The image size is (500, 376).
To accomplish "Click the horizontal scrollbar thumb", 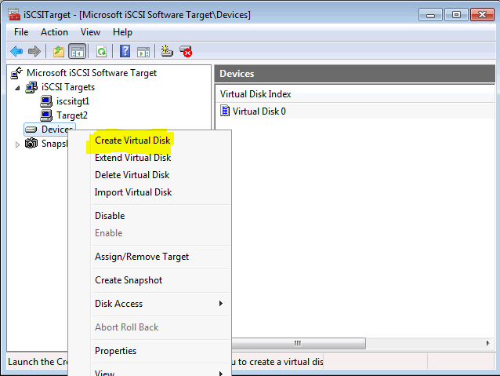I will (298, 343).
